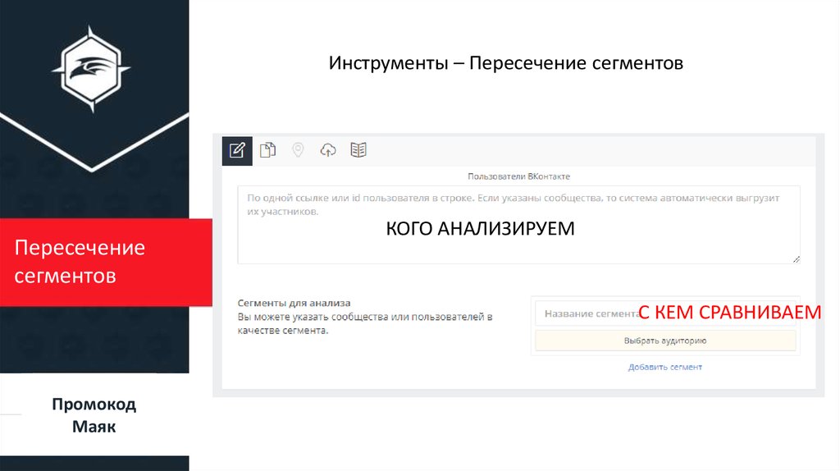Click the "Название сегмента" input field
The width and height of the screenshot is (840, 471).
click(586, 313)
